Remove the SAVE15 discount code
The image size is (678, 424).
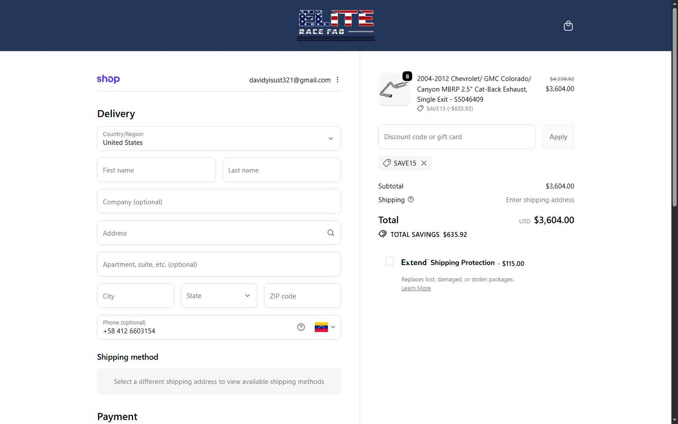[424, 163]
